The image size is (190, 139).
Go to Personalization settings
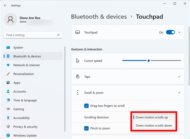pyautogui.click(x=33, y=74)
